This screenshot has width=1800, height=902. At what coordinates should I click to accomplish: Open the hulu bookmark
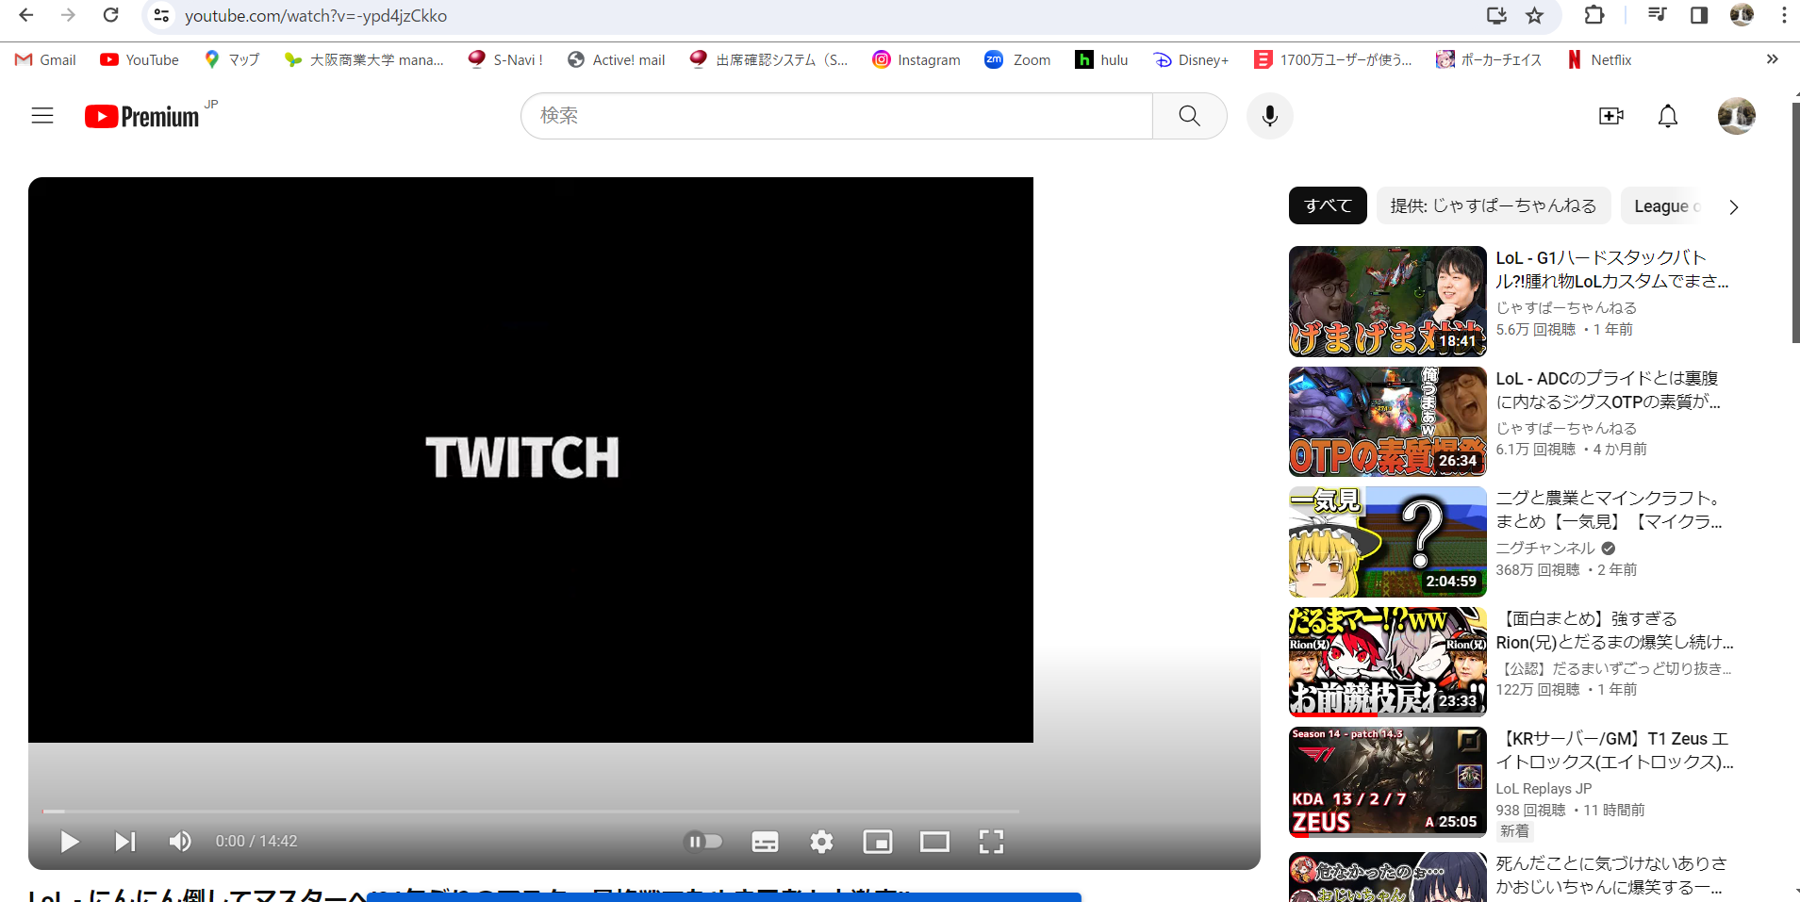tap(1101, 59)
